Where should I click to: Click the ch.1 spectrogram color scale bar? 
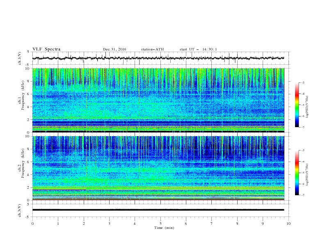(x=297, y=105)
